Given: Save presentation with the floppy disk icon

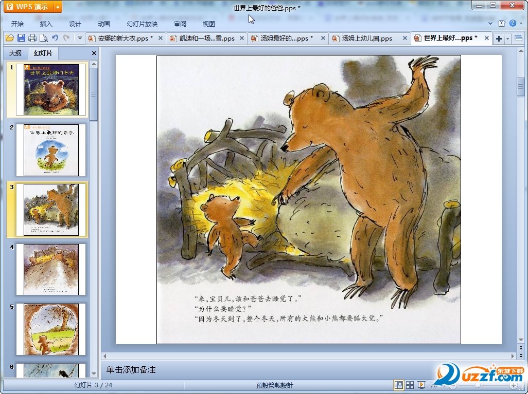Looking at the screenshot, I should click(x=21, y=38).
